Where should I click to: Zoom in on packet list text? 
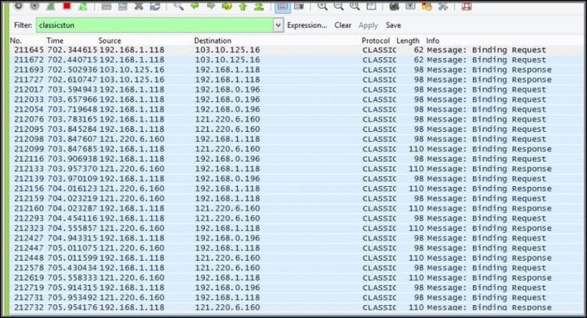point(322,5)
